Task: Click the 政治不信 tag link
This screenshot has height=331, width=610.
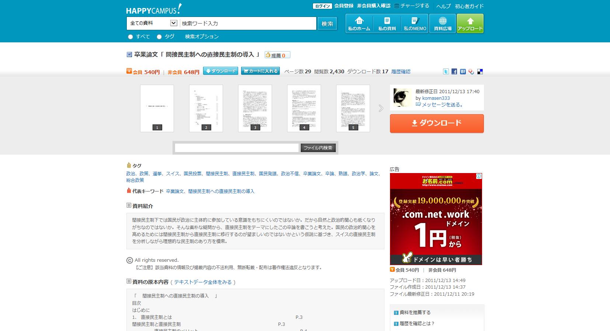Action: [x=290, y=173]
